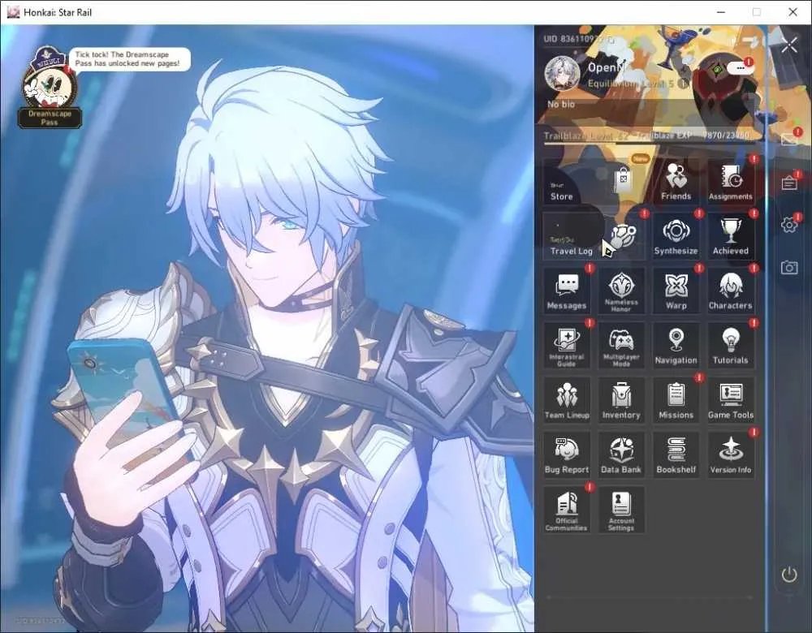Open the announcements icon above the gear
This screenshot has height=633, width=812.
[x=789, y=182]
